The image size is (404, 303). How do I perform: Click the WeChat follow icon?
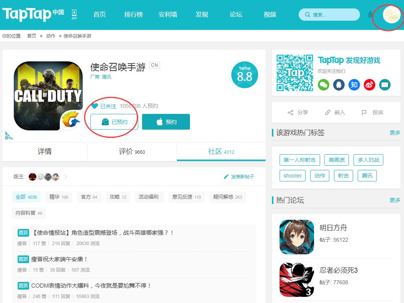(x=324, y=85)
